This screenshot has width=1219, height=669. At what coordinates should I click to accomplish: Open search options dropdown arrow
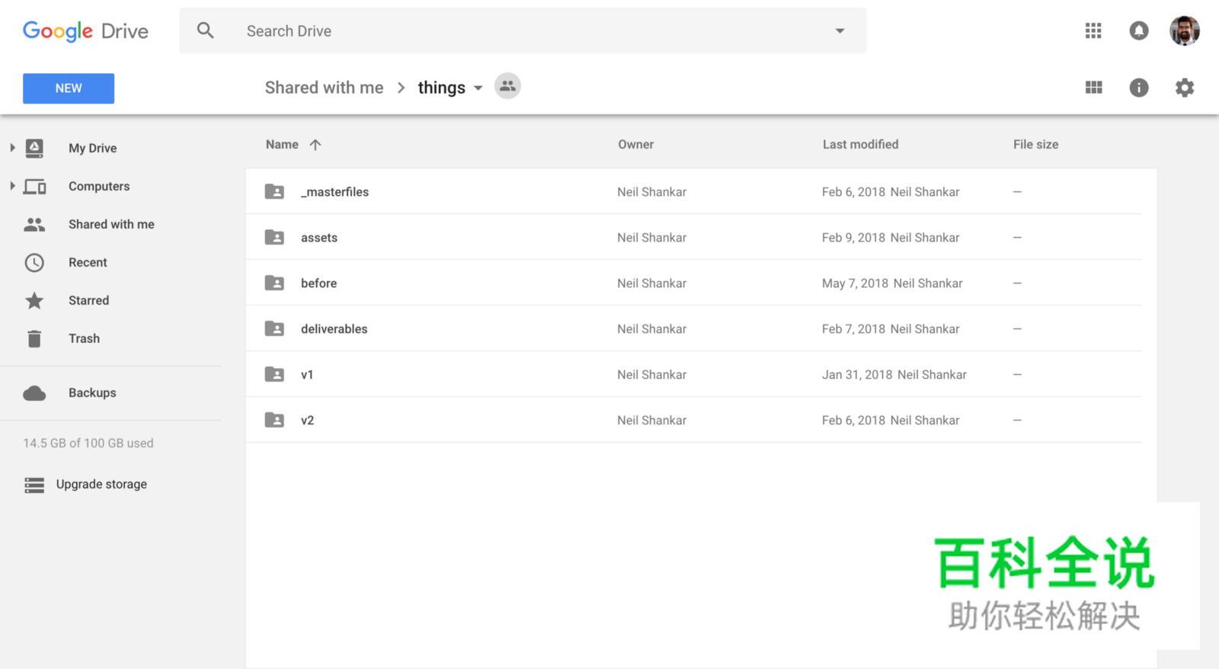[840, 31]
